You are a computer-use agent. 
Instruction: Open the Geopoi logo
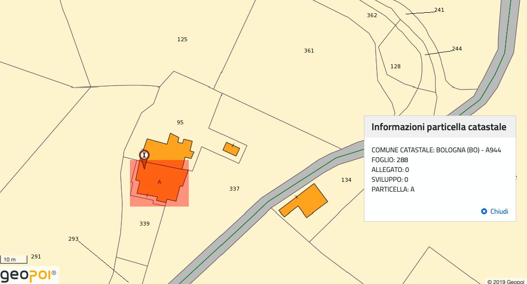click(28, 275)
